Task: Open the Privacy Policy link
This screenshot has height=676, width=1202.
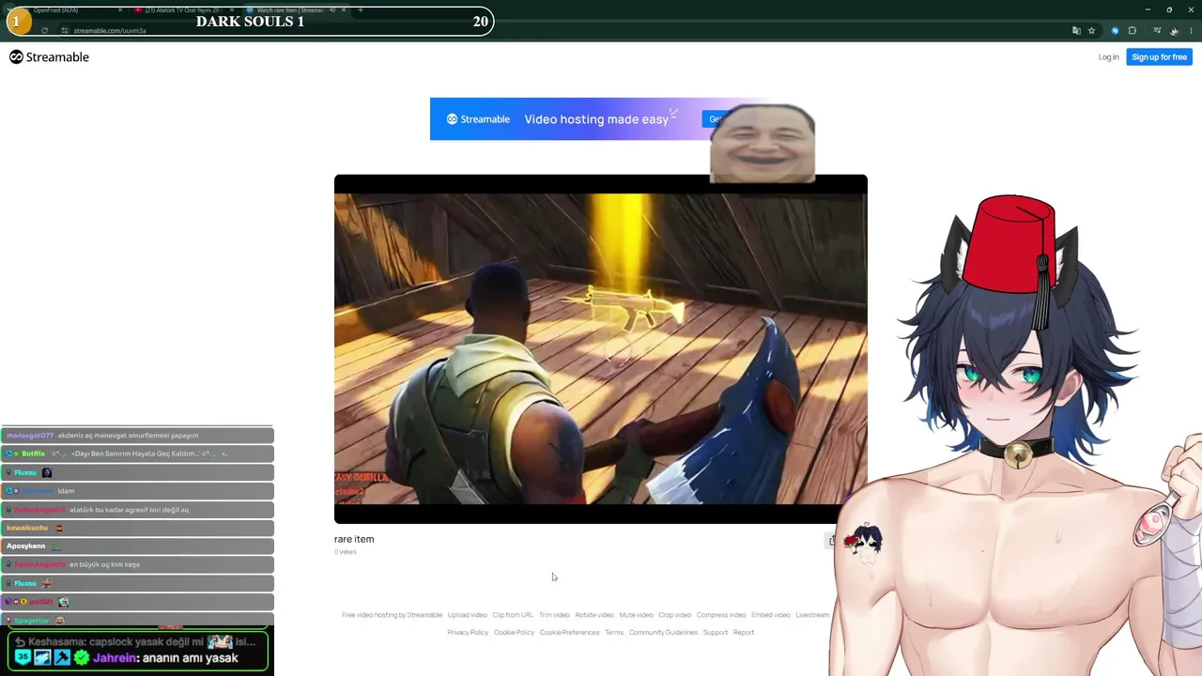Action: (x=468, y=633)
